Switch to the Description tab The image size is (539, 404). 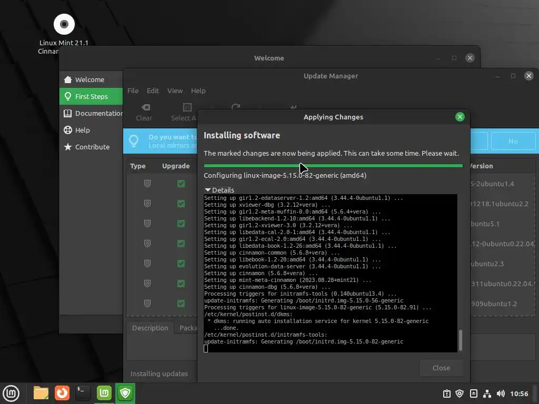click(150, 328)
